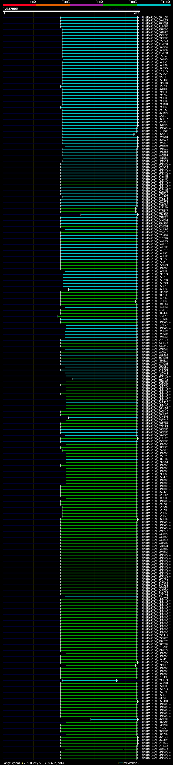Select hit label UniRef100_B3LZ56
Viewport: 173px width, 765px height.
[x=155, y=259]
